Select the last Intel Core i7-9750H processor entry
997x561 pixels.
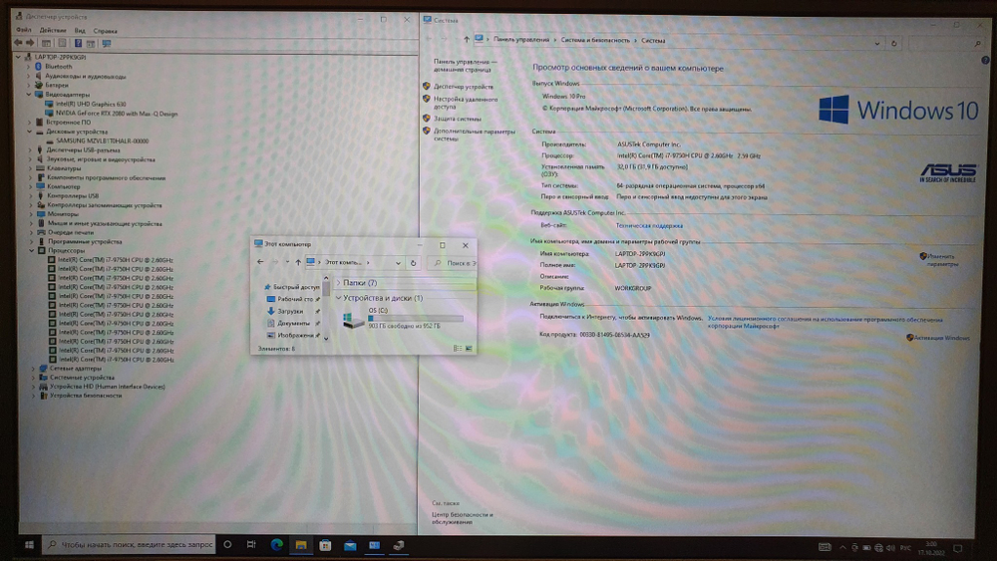click(x=117, y=360)
